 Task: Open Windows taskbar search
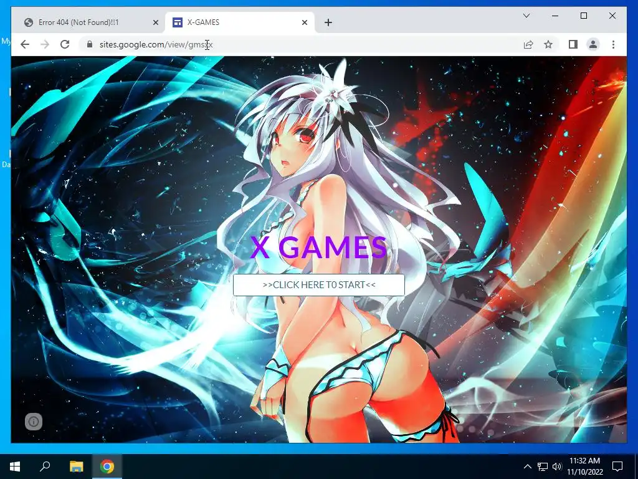pos(45,467)
